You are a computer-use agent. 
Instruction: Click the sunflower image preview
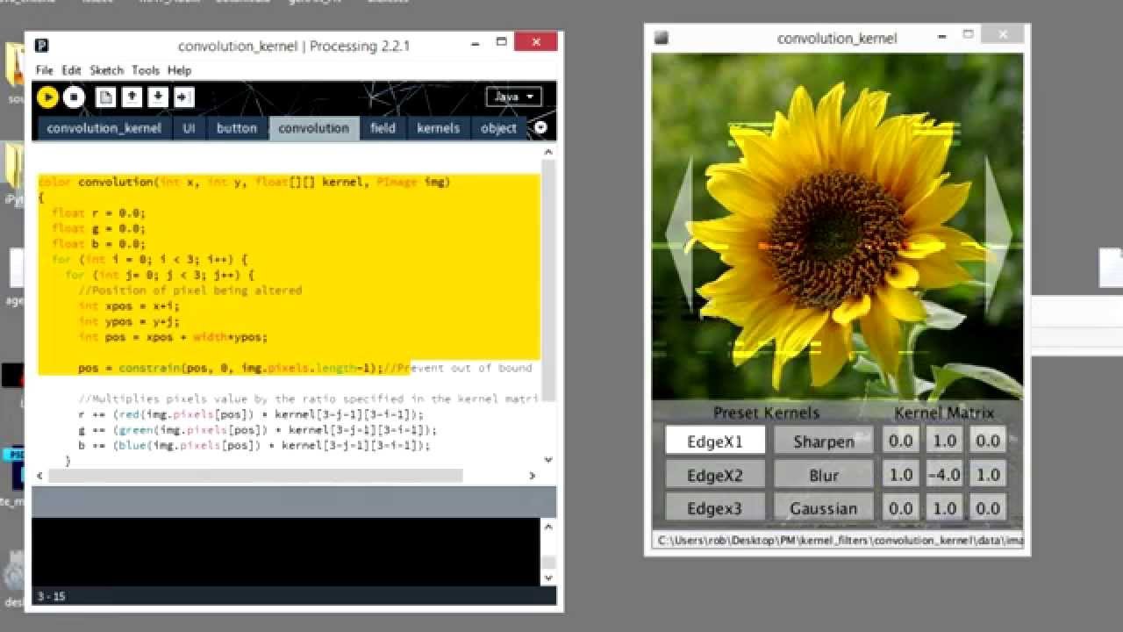837,226
